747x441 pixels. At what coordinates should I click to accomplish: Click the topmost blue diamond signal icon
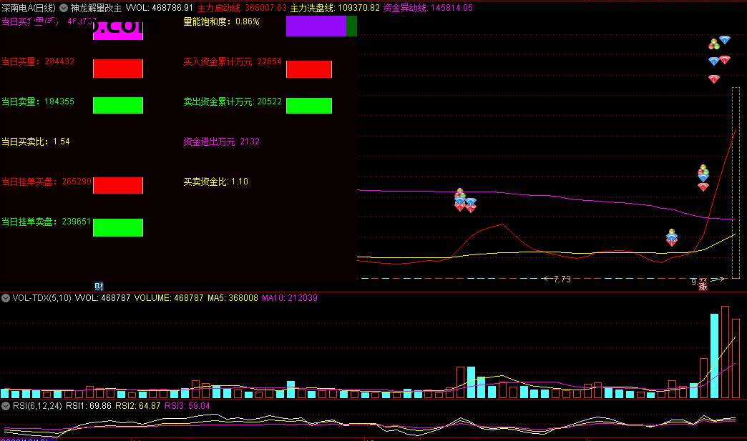click(x=725, y=40)
